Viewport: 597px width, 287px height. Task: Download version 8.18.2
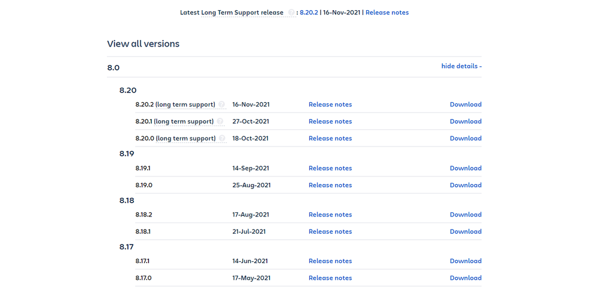[x=465, y=215]
